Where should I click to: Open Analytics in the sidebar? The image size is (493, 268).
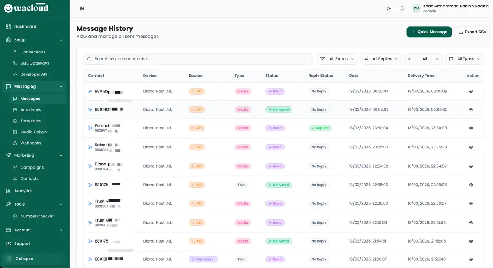tap(23, 191)
